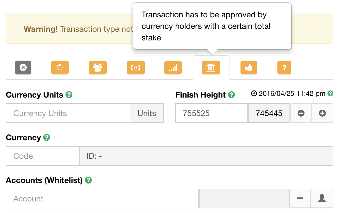Image resolution: width=342 pixels, height=213 pixels.
Task: Remove whitelist account with dash button
Action: (x=300, y=198)
